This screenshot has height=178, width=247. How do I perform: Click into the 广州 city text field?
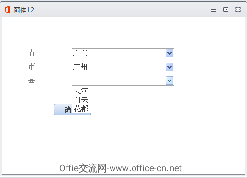119,67
